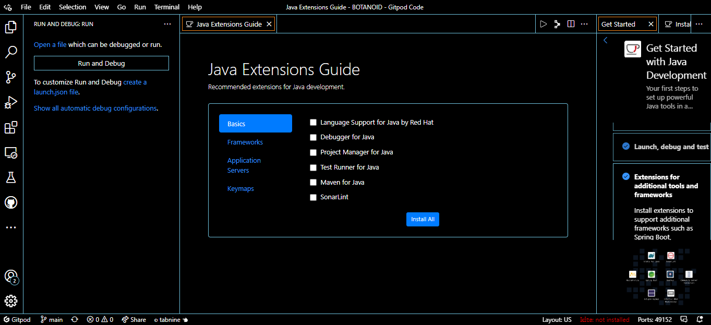
Task: Toggle Extensions for additional tools step checkmark
Action: point(625,177)
